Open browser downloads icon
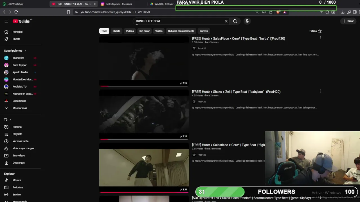The width and height of the screenshot is (360, 202). click(343, 12)
